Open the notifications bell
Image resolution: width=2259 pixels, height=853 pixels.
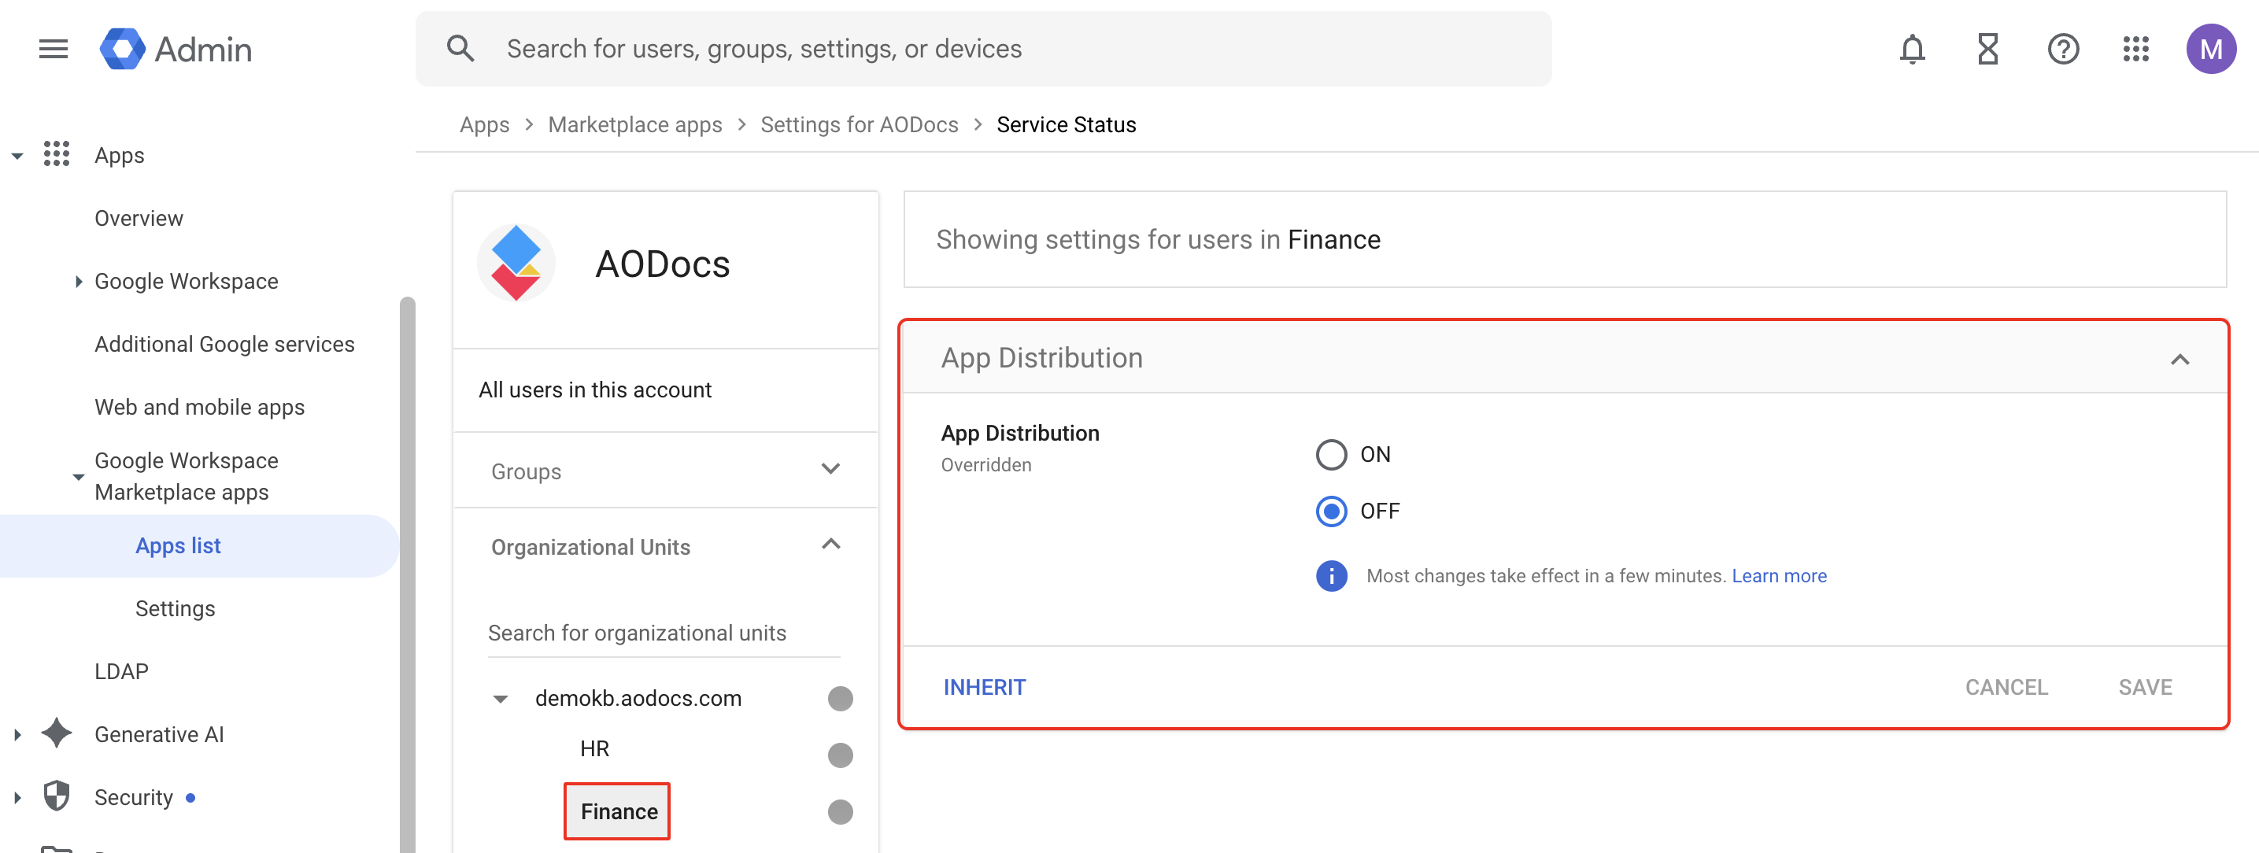(x=1912, y=49)
